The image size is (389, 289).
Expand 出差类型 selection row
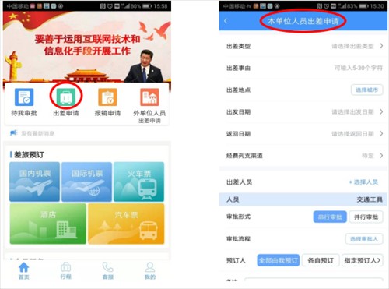click(303, 46)
